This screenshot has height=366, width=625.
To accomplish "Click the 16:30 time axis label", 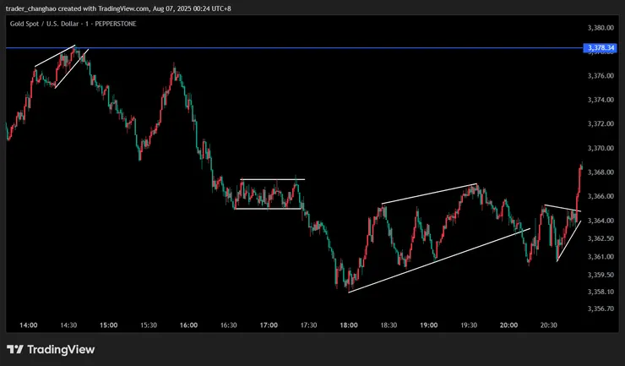I will click(x=228, y=325).
